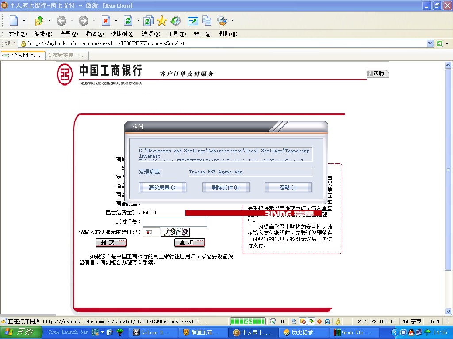
Task: Open the 文件(F) menu
Action: pyautogui.click(x=18, y=34)
